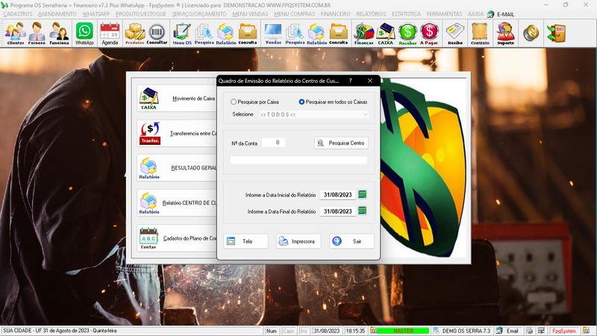The image size is (597, 336).
Task: Click the Nº da Conta input field
Action: click(273, 143)
